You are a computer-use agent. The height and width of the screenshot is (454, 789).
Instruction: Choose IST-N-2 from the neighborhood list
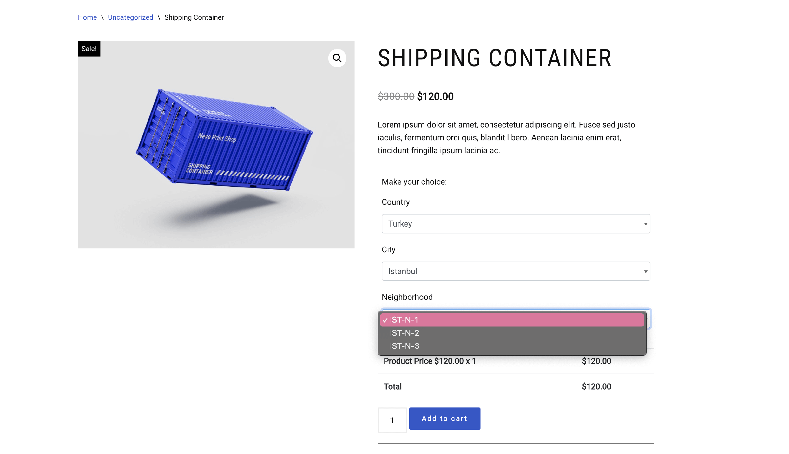pos(404,333)
